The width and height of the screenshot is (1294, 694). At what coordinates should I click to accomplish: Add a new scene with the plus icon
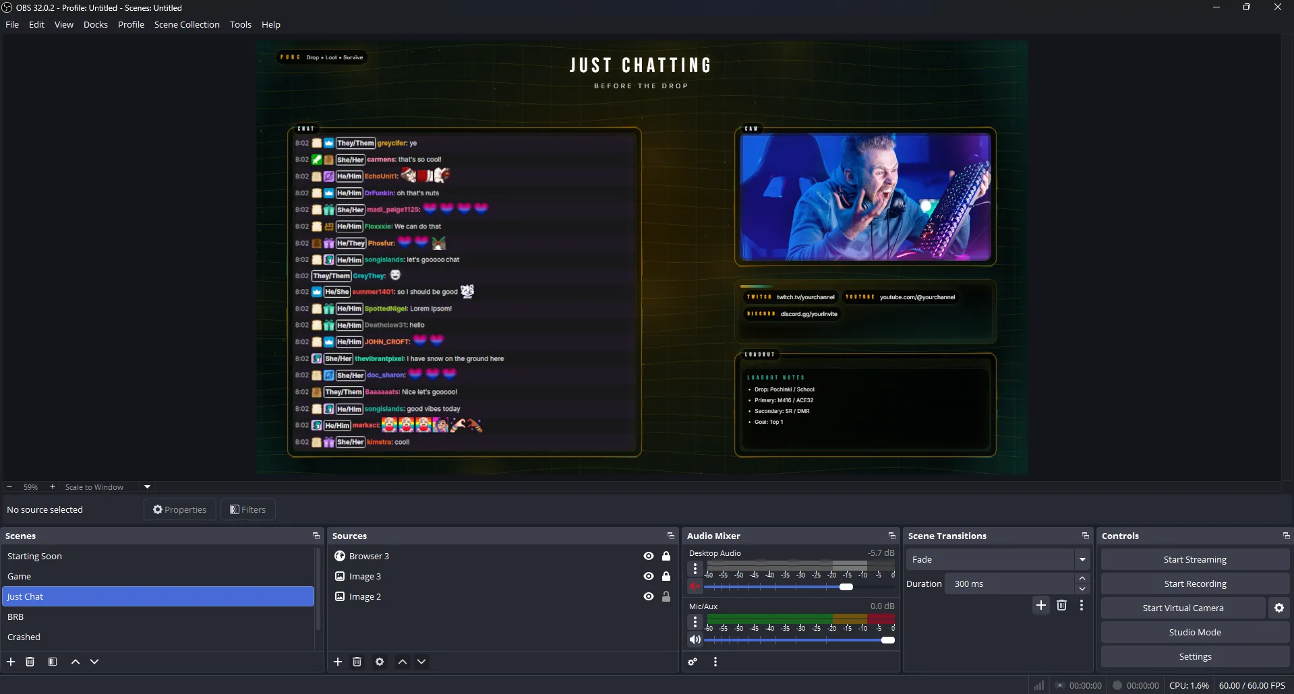[11, 662]
